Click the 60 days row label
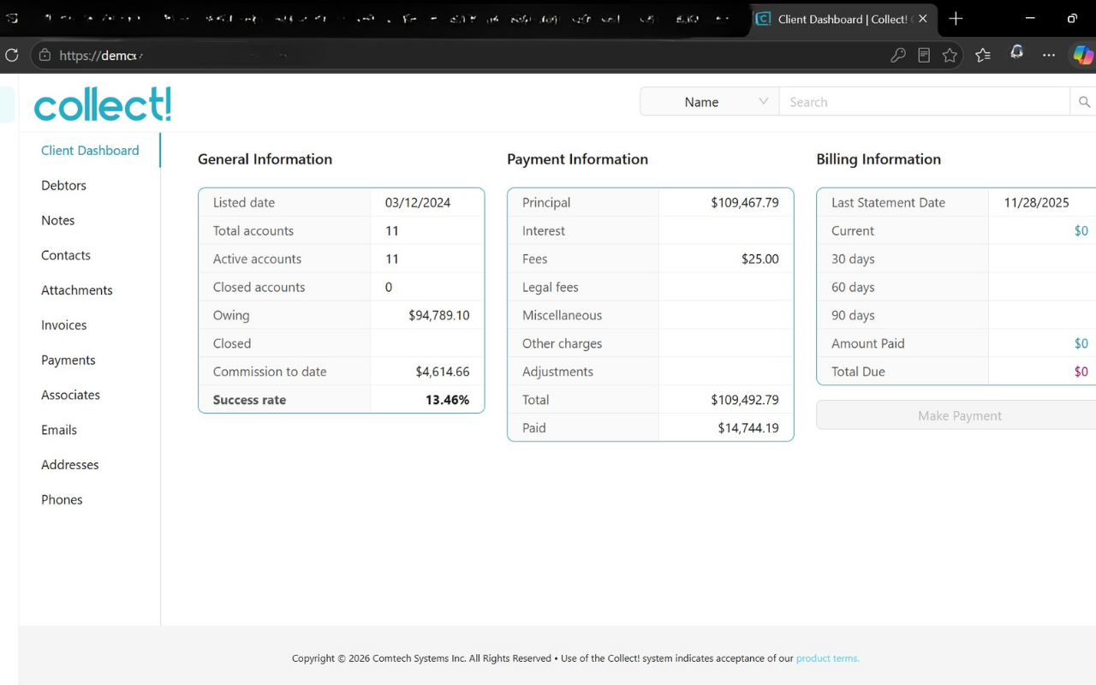 pyautogui.click(x=853, y=288)
